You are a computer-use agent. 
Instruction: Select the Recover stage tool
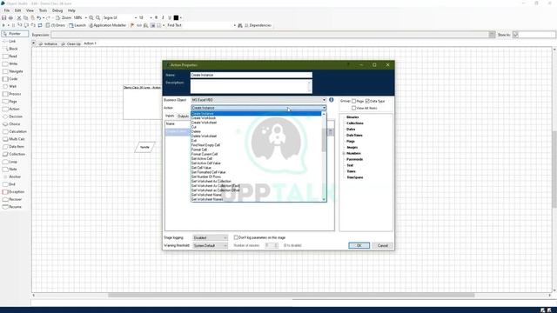click(16, 199)
